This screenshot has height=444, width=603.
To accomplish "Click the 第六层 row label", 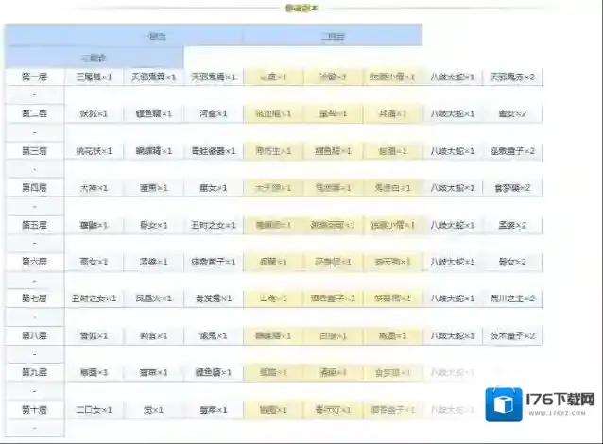I will [x=34, y=262].
